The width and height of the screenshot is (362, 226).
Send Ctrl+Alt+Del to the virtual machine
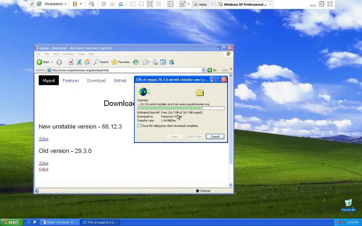tap(92, 4)
